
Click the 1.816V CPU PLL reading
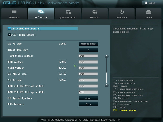62,74
